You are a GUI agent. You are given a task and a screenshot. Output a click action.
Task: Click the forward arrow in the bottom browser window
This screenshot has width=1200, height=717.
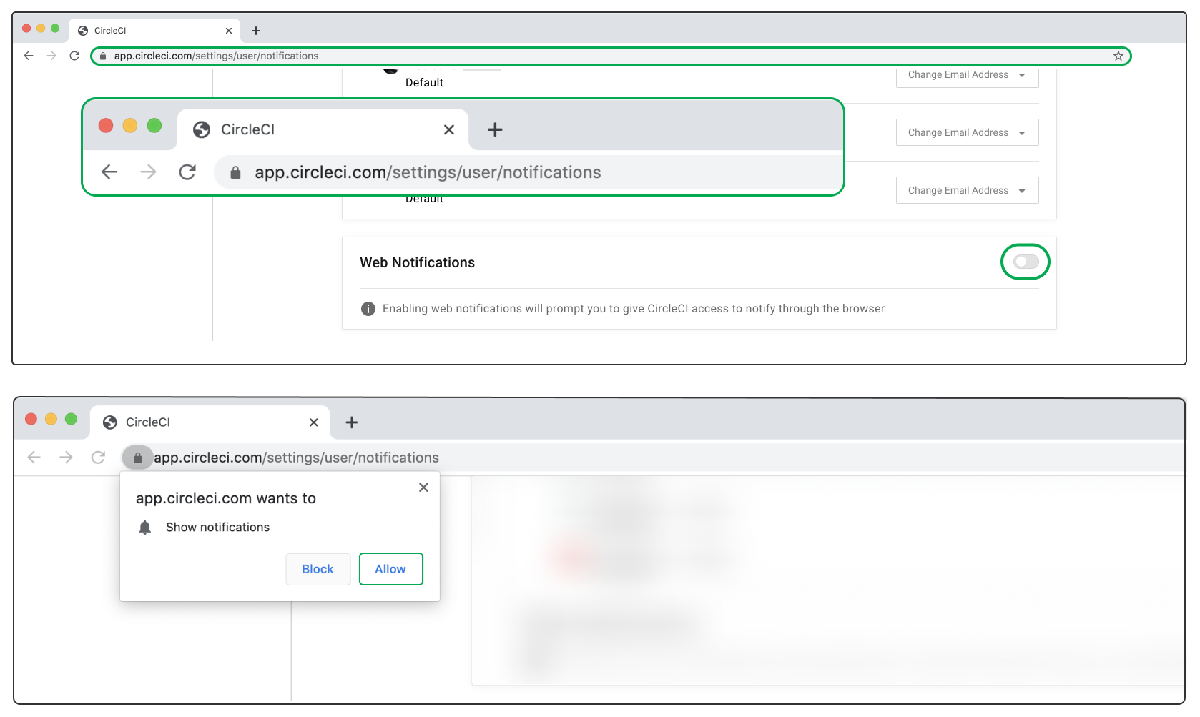tap(66, 458)
